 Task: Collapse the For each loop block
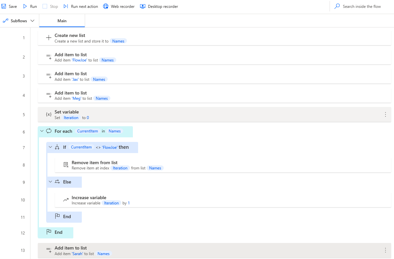click(x=42, y=131)
